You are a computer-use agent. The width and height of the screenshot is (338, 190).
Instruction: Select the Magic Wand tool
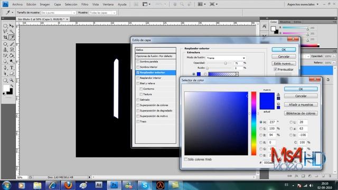click(12, 32)
